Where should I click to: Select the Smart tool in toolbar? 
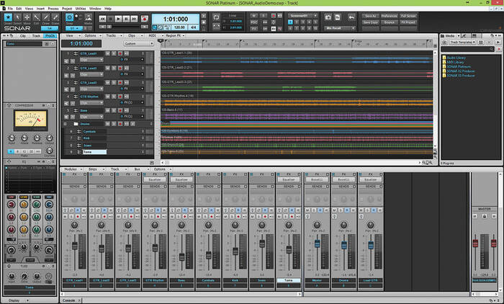click(x=7, y=17)
